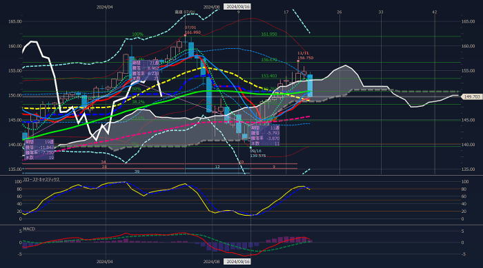Click the 11-week info box showing -5.793

[265, 136]
